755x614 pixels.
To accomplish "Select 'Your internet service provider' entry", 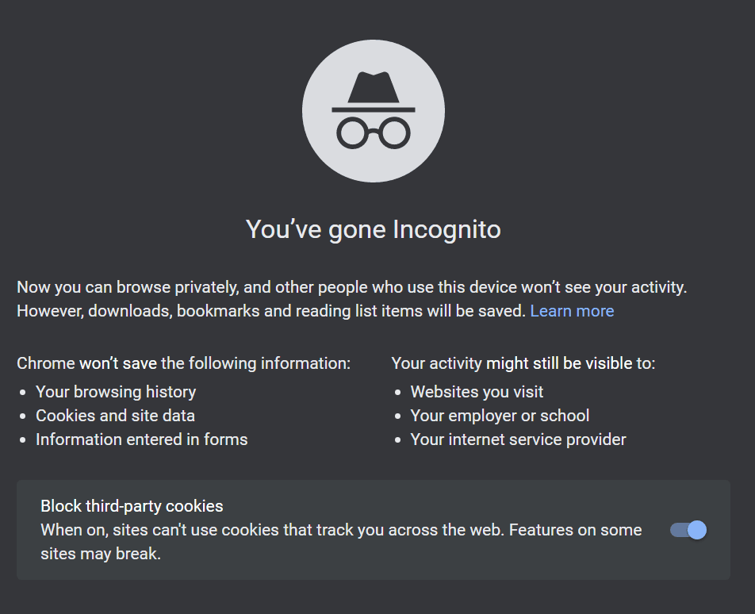I will click(x=518, y=439).
